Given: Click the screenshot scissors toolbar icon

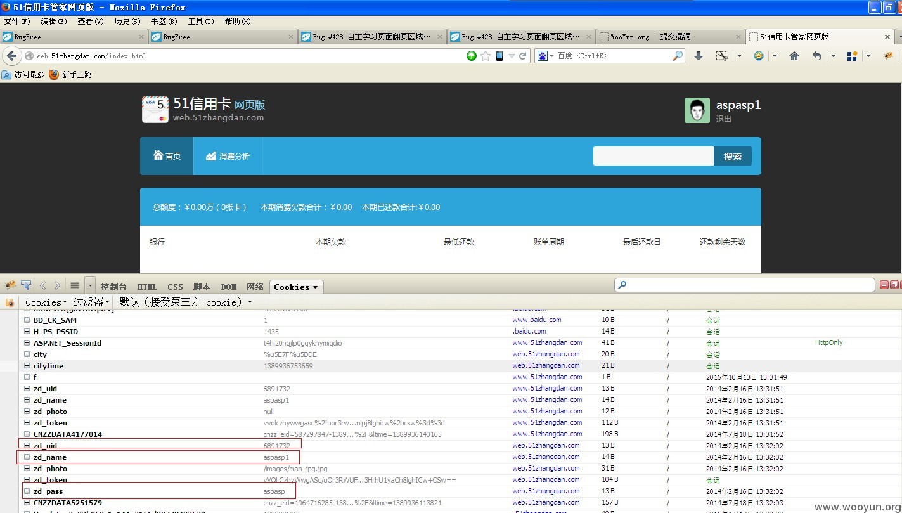Looking at the screenshot, I should (721, 56).
